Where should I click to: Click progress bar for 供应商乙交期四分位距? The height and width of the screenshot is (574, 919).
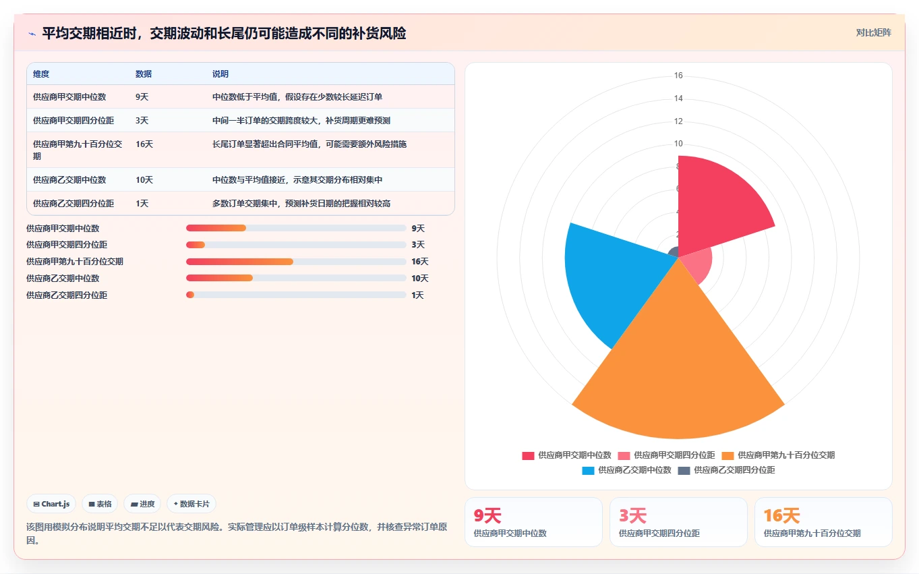(296, 295)
